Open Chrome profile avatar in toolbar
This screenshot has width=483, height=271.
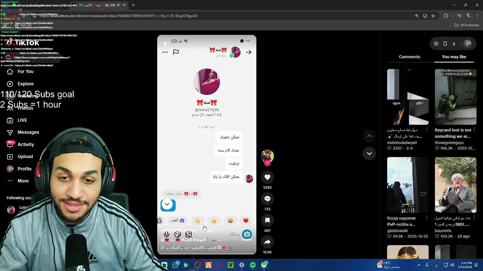469,16
